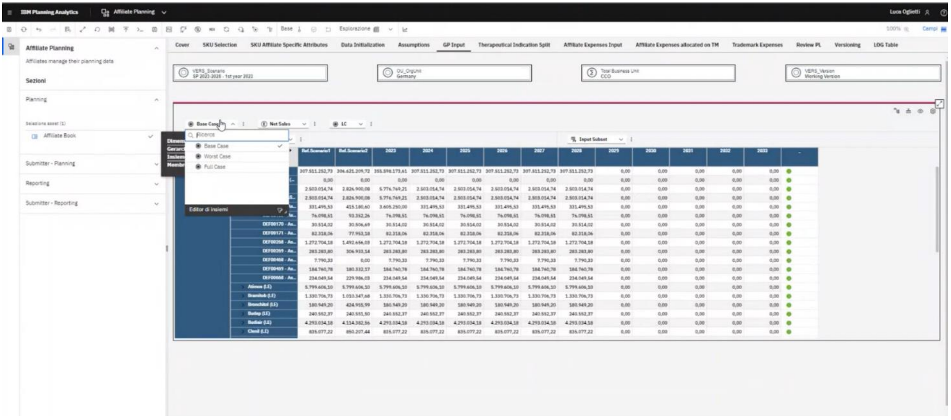Select the Worst Case option
The height and width of the screenshot is (420, 951).
(x=217, y=156)
